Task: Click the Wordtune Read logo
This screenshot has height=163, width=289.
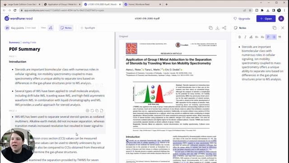Action: click(19, 18)
